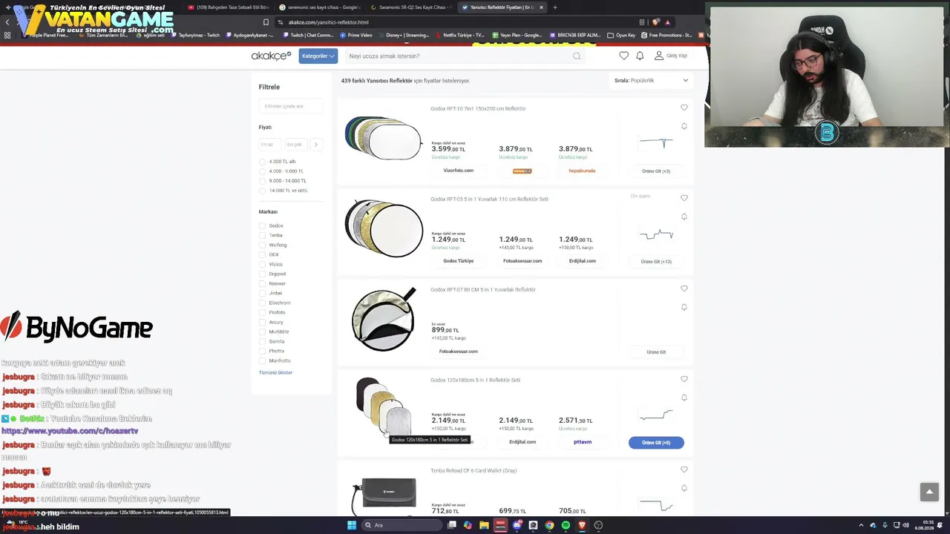Open a new browser tab
The image size is (950, 534).
(x=554, y=7)
